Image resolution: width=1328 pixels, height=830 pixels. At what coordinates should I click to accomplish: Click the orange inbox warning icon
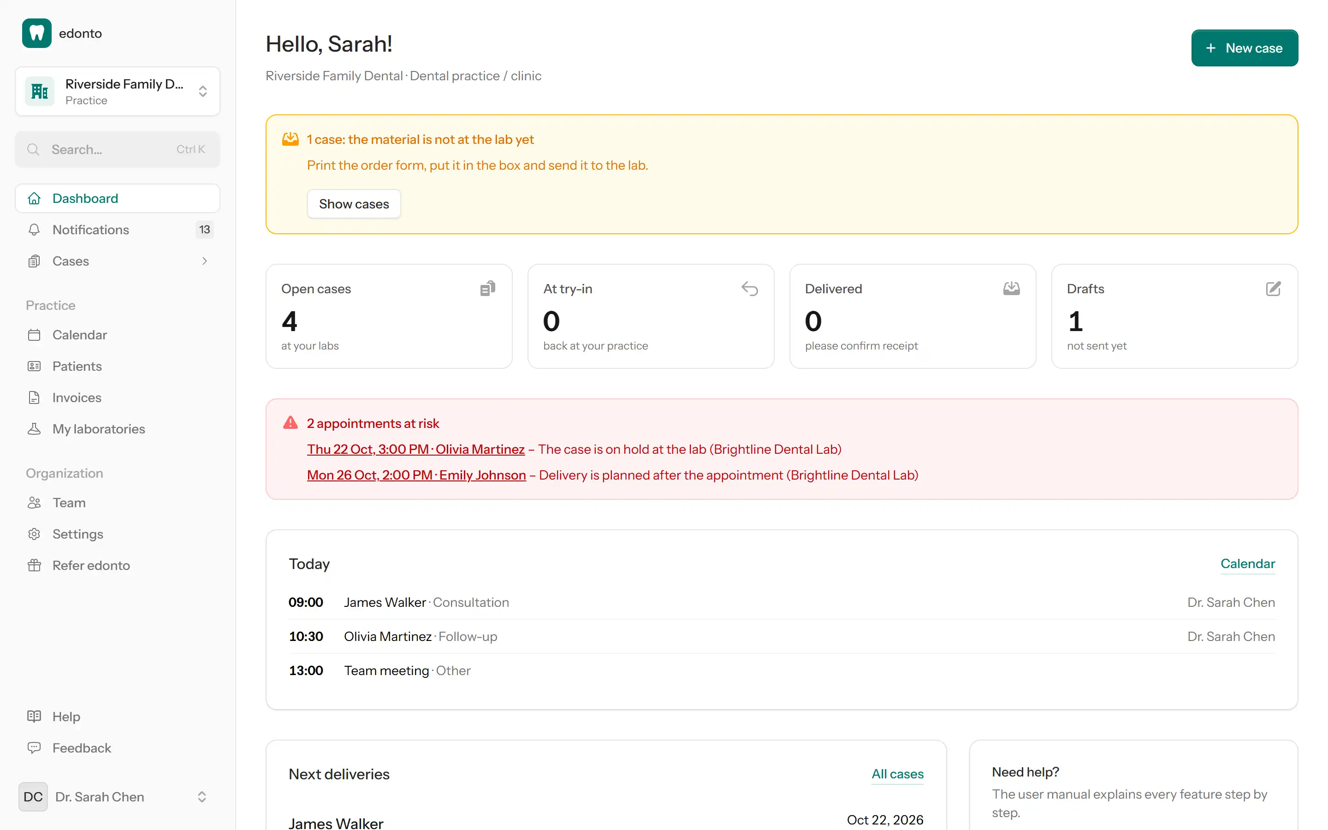click(x=290, y=139)
